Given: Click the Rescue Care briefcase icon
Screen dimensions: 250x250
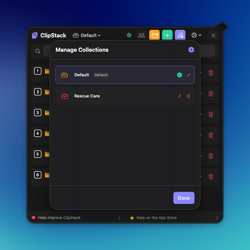Looking at the screenshot, I should pos(65,96).
